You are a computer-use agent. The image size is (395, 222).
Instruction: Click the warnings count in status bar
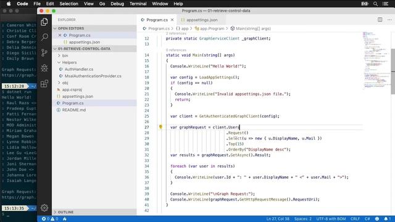[54, 219]
